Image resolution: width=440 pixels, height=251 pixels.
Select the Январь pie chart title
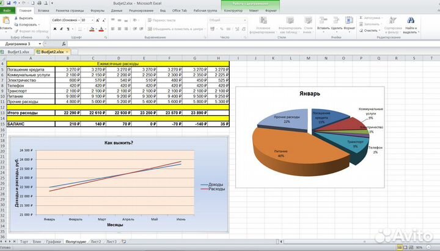click(x=309, y=94)
